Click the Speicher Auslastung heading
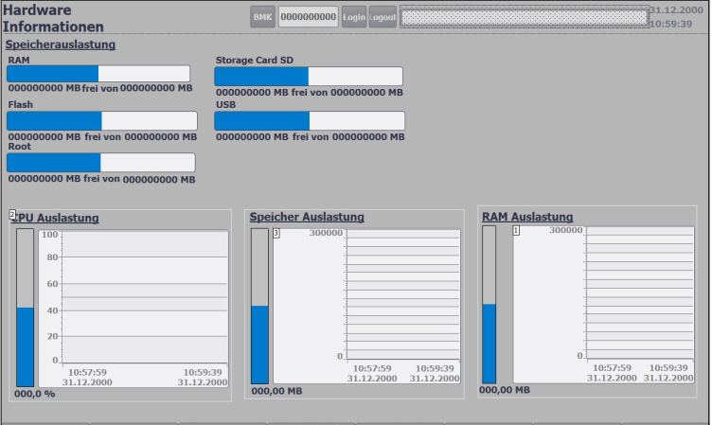712x425 pixels. click(x=307, y=217)
